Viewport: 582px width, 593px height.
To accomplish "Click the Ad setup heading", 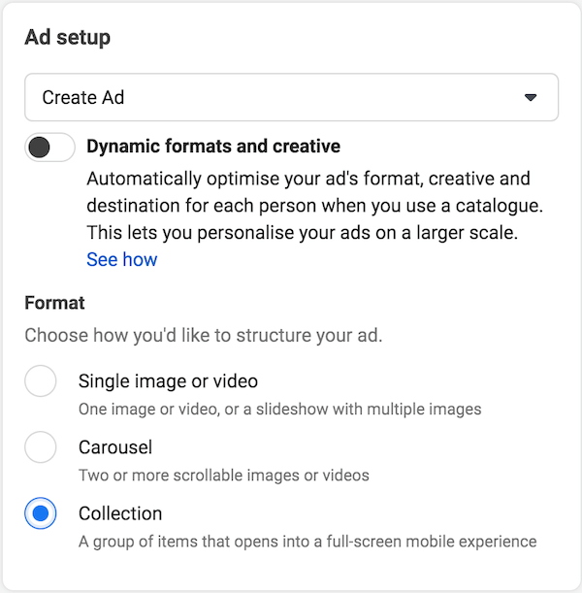I will [68, 38].
